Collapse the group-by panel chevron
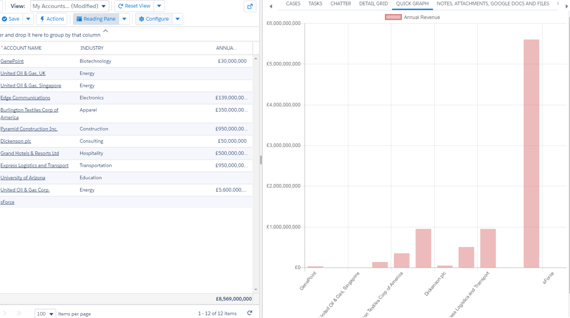The image size is (570, 318). (106, 32)
